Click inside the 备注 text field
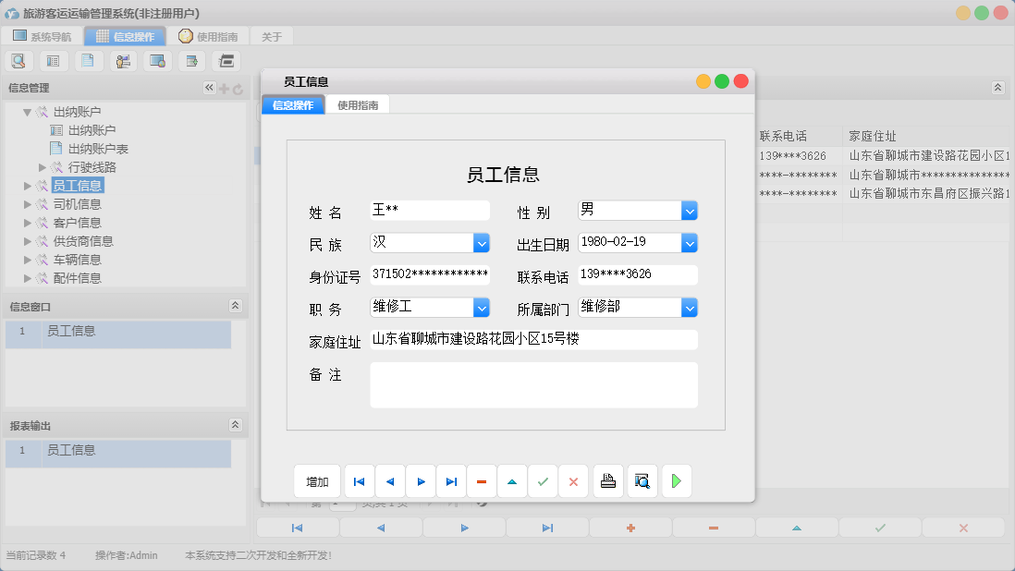Image resolution: width=1015 pixels, height=571 pixels. point(533,384)
